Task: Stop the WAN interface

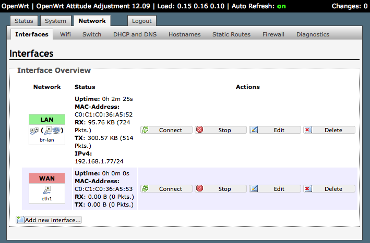Action: click(221, 189)
